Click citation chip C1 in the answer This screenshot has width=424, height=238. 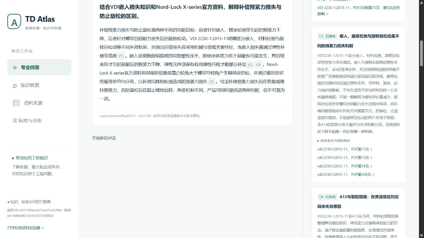(121, 56)
